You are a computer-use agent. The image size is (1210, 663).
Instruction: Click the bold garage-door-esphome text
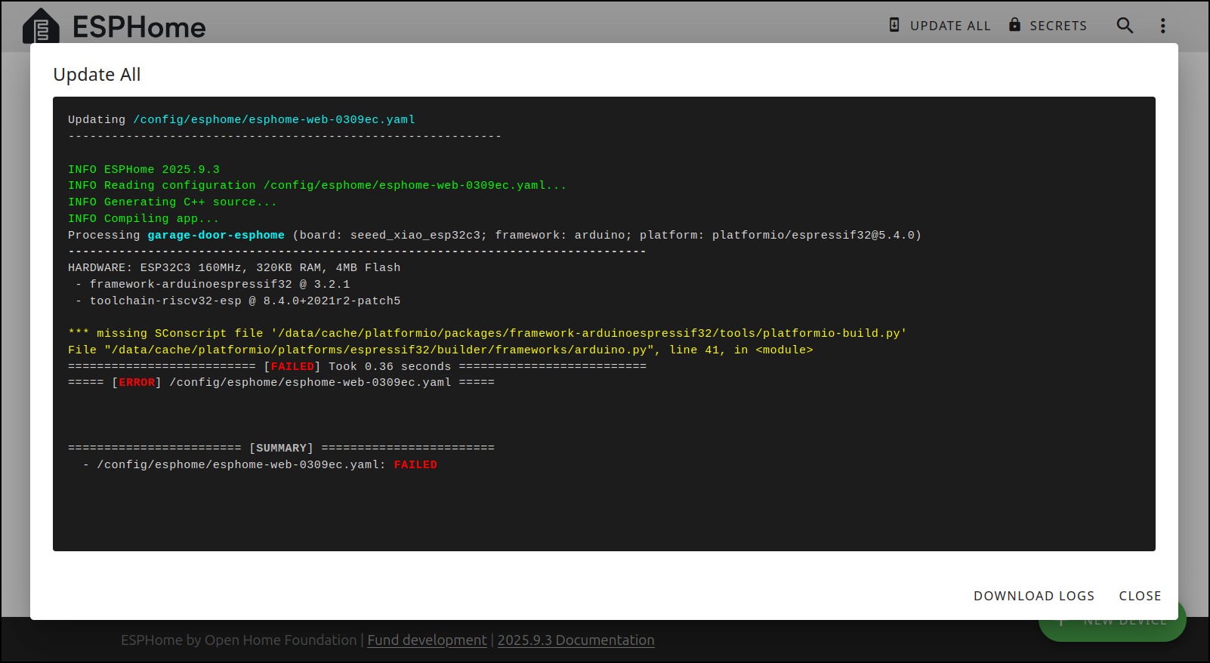(x=216, y=235)
